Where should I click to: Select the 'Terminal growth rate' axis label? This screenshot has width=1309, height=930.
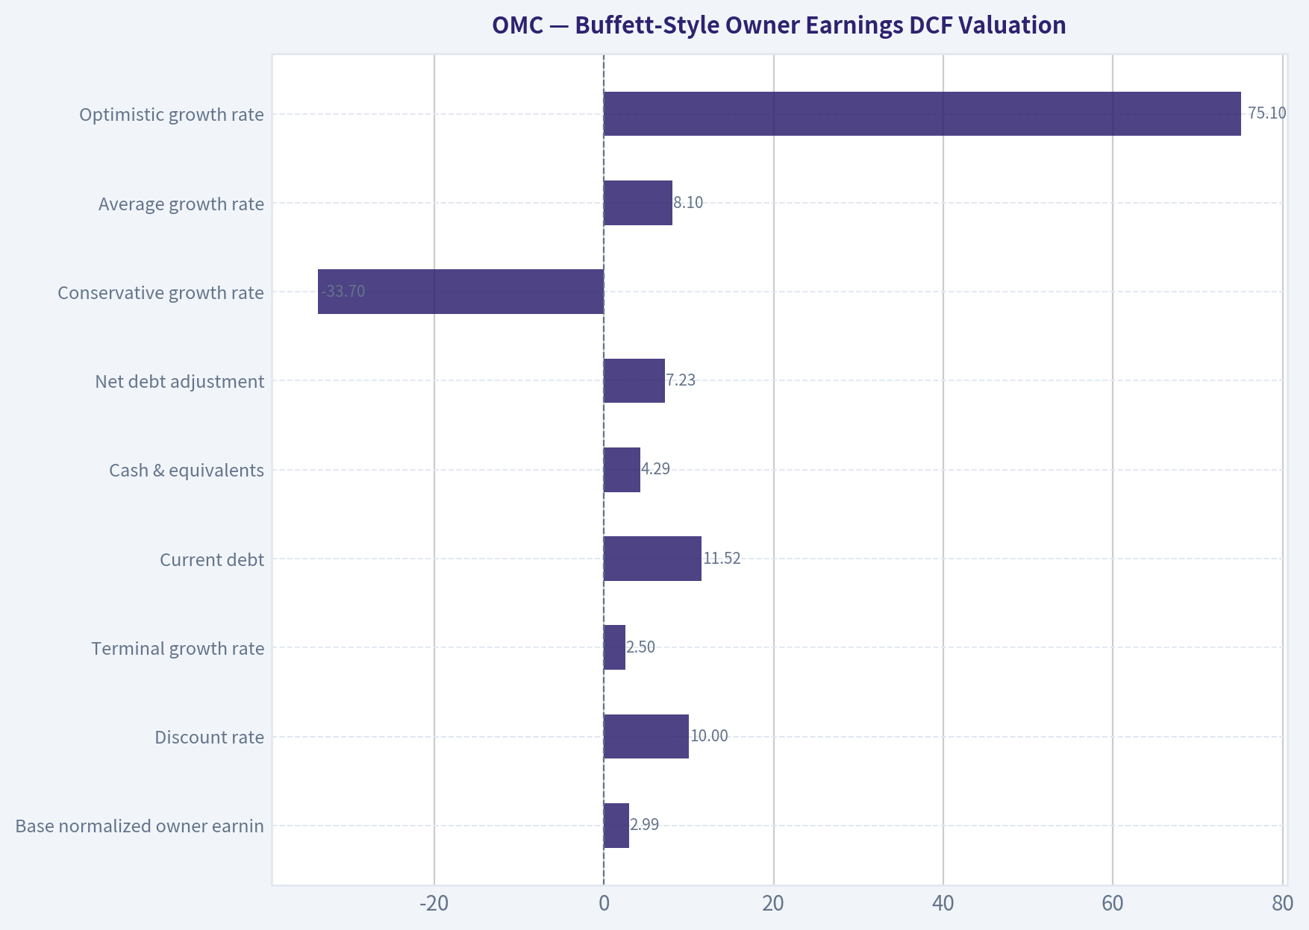click(x=178, y=648)
